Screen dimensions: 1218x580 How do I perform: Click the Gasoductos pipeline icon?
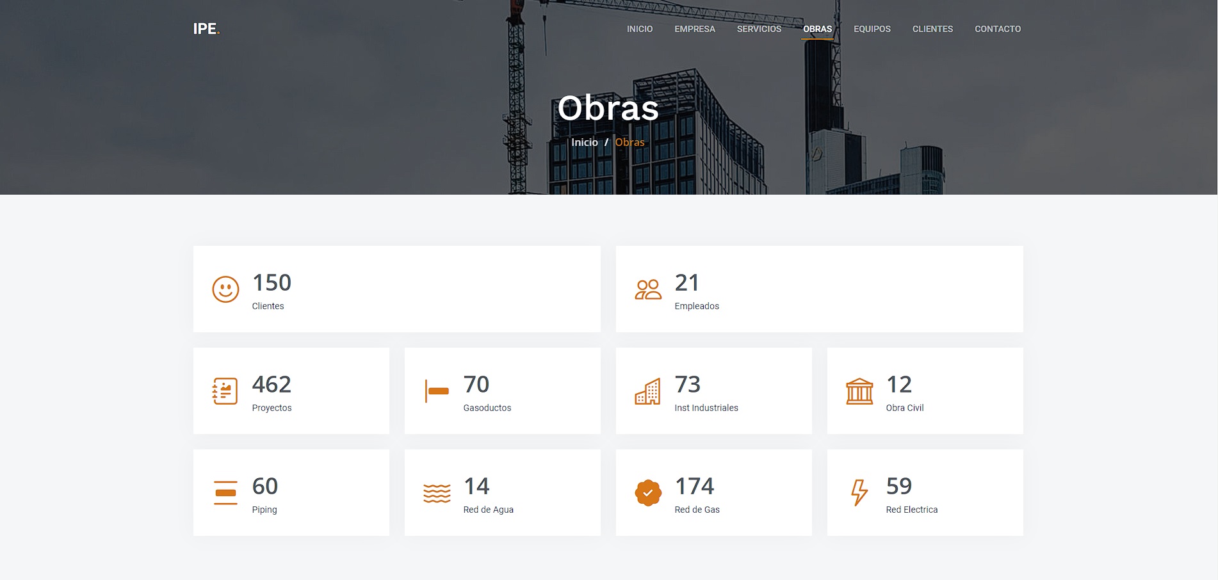[x=437, y=391]
